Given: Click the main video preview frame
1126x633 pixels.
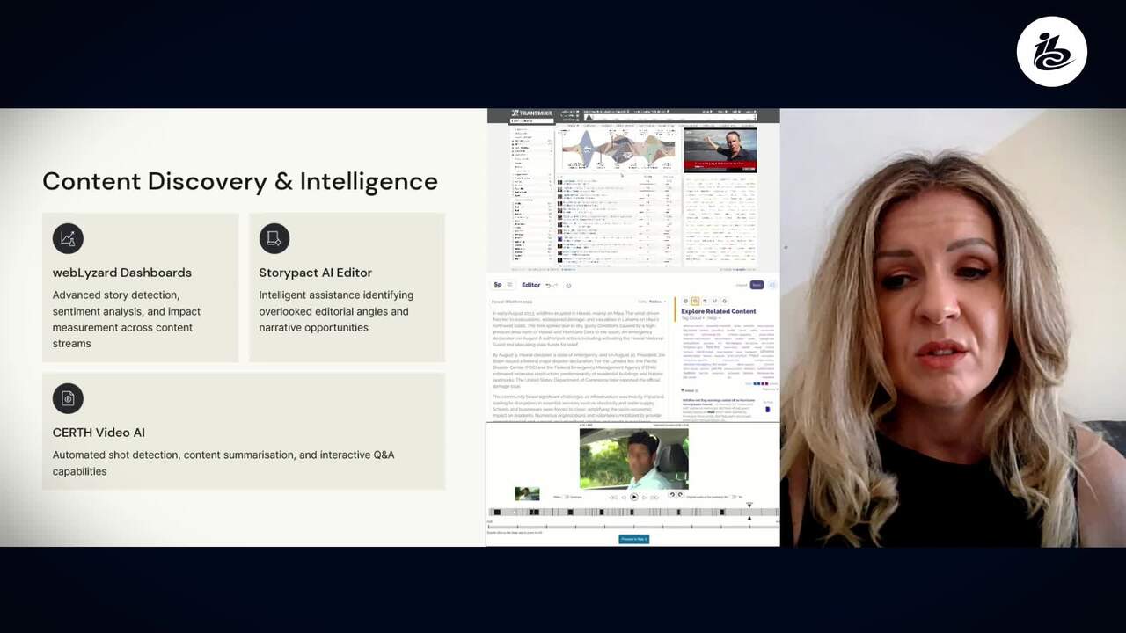Looking at the screenshot, I should pos(634,459).
